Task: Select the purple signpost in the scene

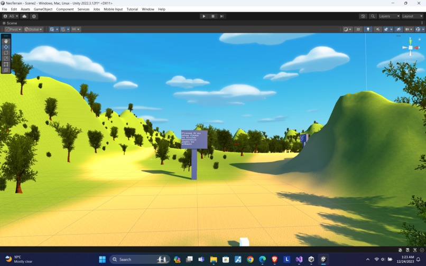Action: [194, 154]
